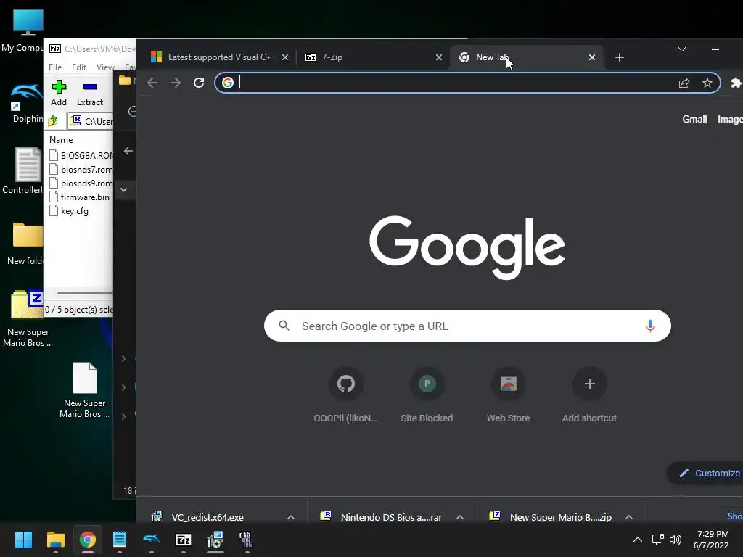Viewport: 743px width, 557px height.
Task: Bookmark this tab with the star icon
Action: point(707,83)
